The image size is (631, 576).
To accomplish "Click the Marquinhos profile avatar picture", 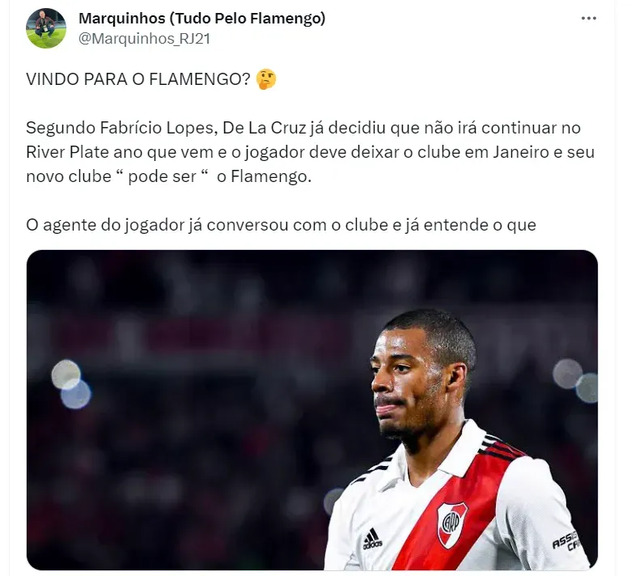I will click(46, 28).
